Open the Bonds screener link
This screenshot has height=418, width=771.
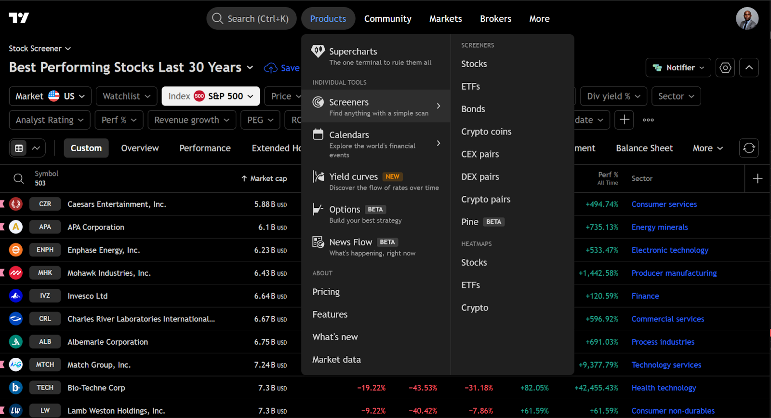point(473,109)
